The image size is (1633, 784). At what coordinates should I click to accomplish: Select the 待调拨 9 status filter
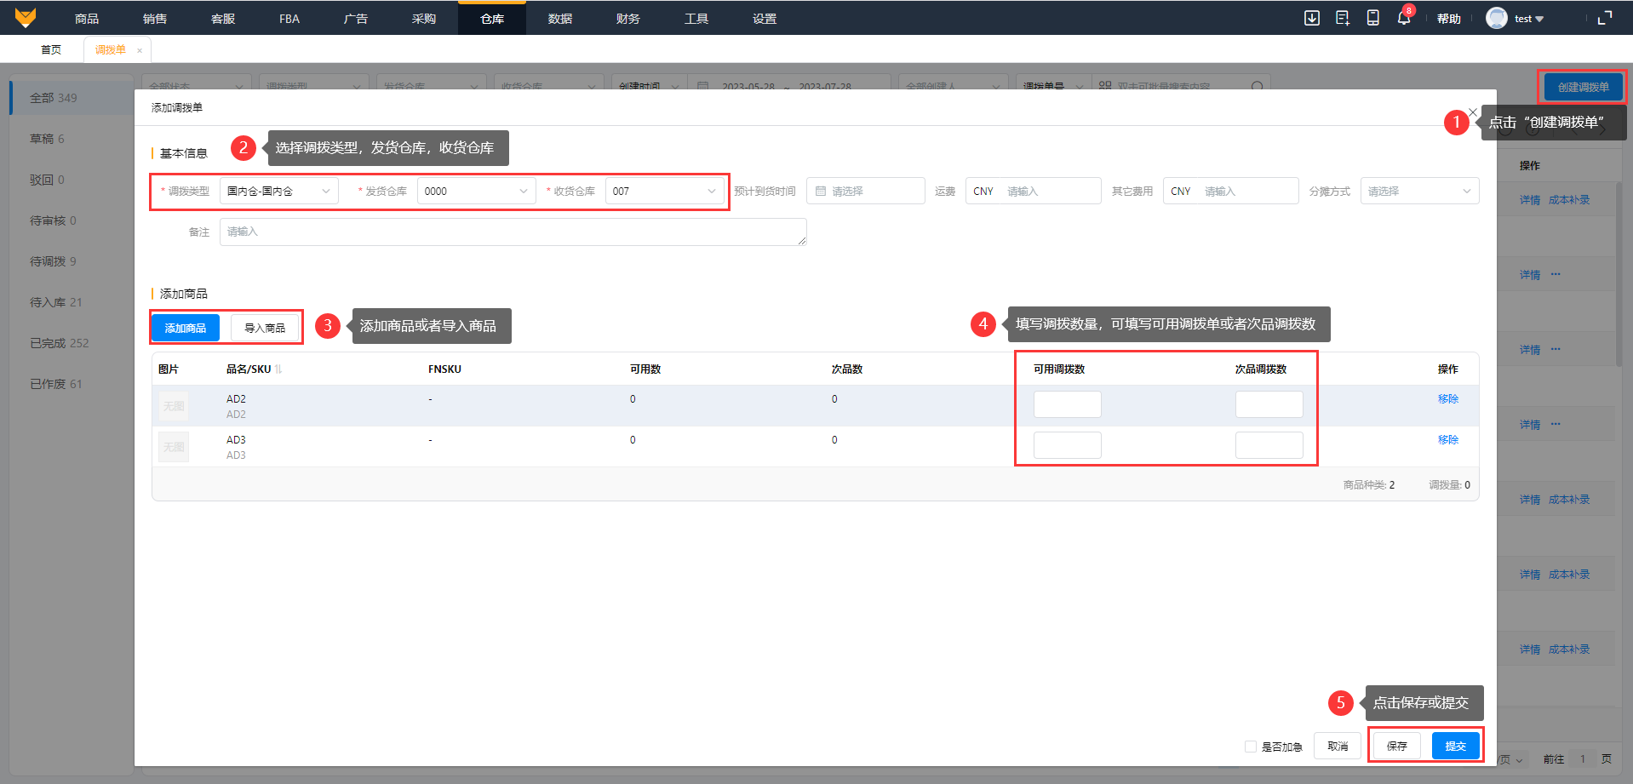[72, 261]
